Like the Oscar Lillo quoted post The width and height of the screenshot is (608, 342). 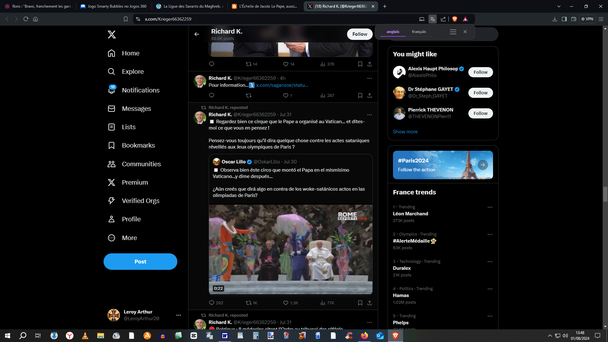coord(286,303)
